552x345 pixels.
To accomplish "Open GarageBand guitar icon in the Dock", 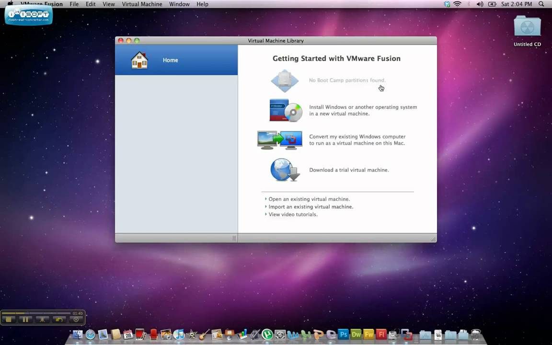I will tap(204, 334).
